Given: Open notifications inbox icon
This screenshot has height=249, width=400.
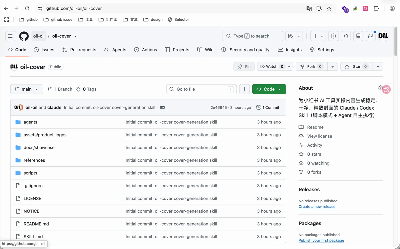Looking at the screenshot, I should [x=371, y=36].
